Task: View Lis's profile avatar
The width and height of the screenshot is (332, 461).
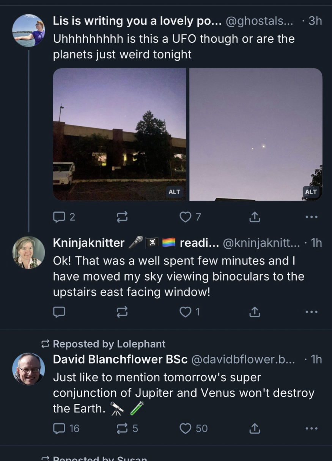Action: point(28,31)
